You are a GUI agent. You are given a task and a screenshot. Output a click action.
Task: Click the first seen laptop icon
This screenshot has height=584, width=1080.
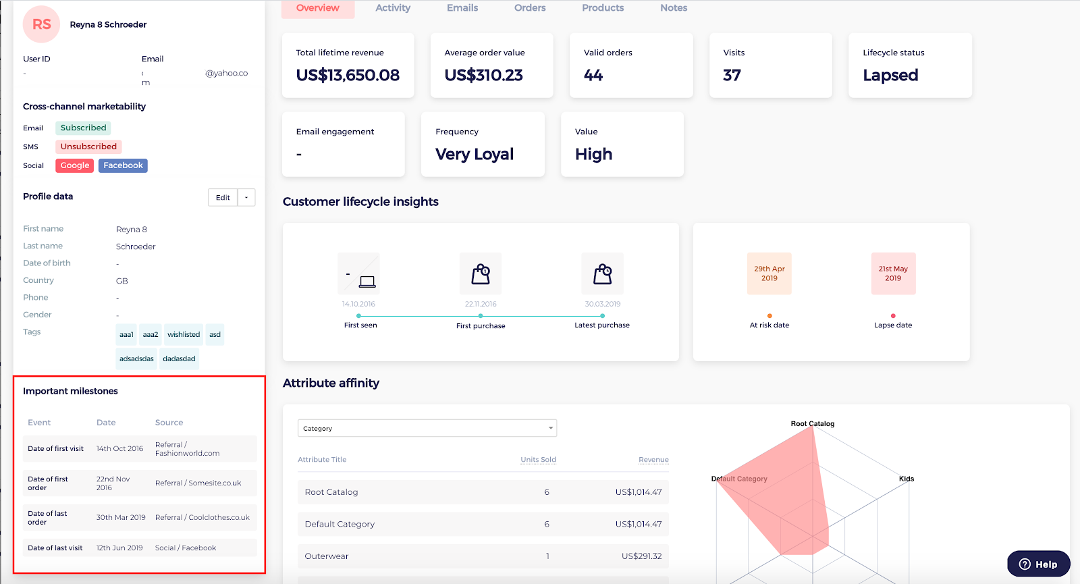pyautogui.click(x=359, y=273)
